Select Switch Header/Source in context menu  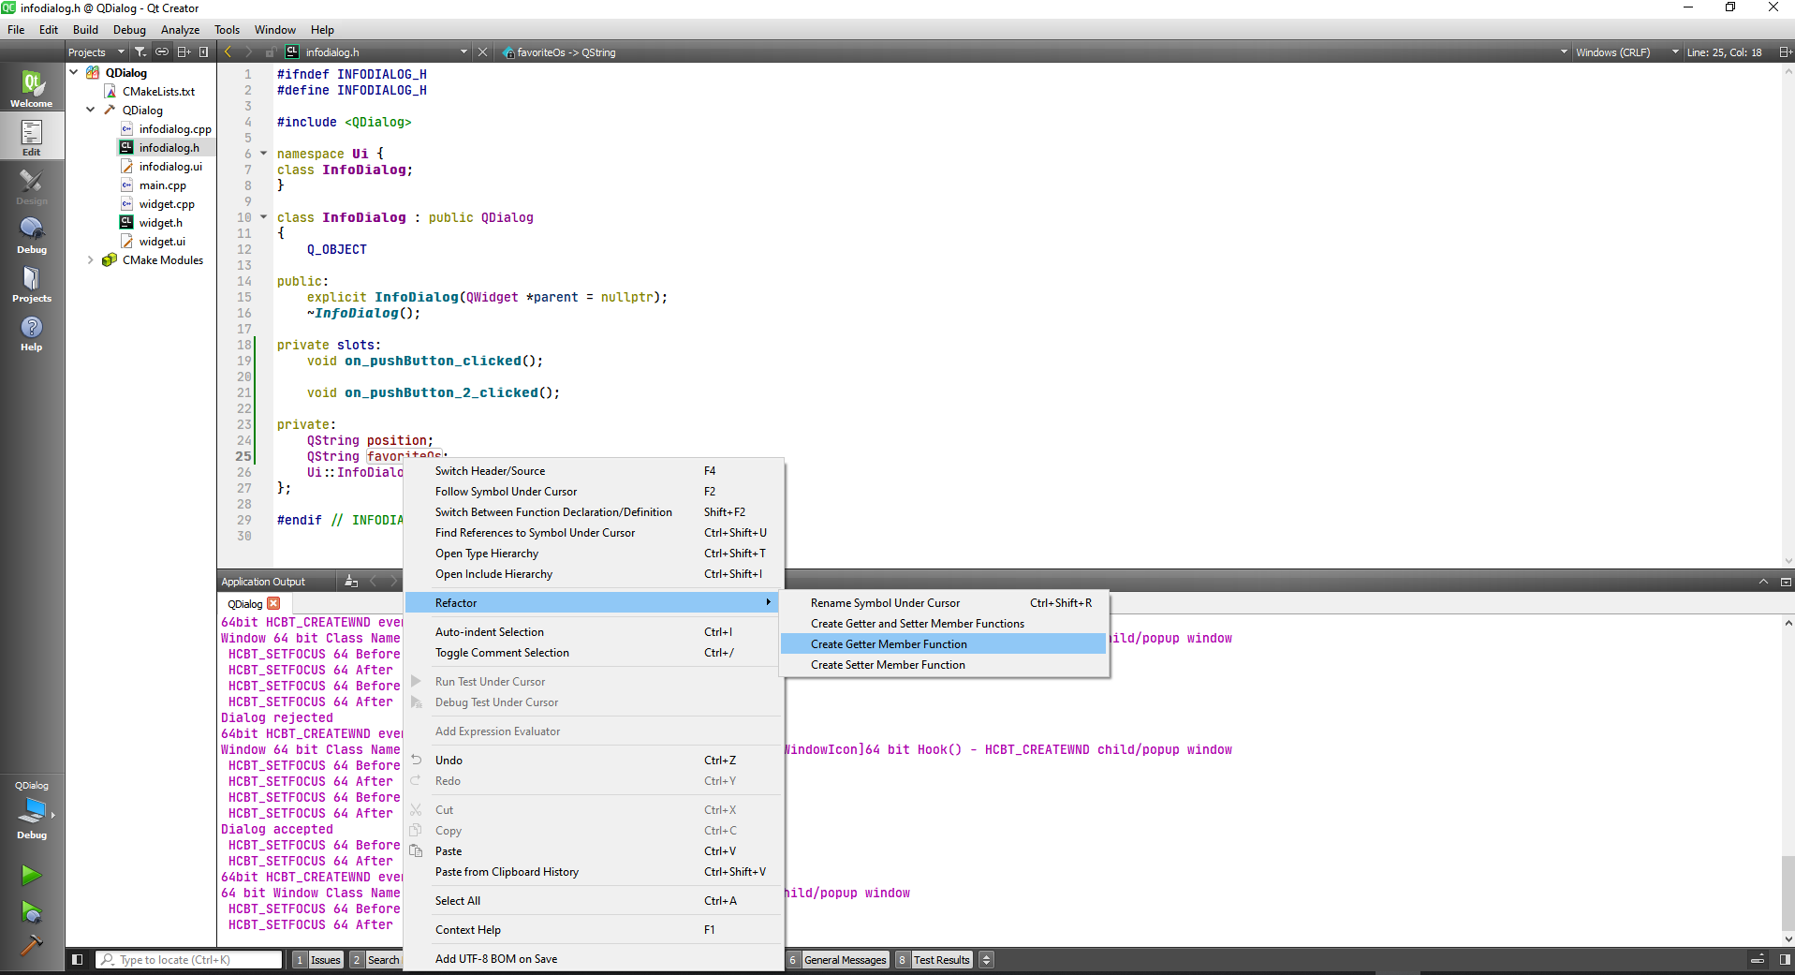(593, 471)
